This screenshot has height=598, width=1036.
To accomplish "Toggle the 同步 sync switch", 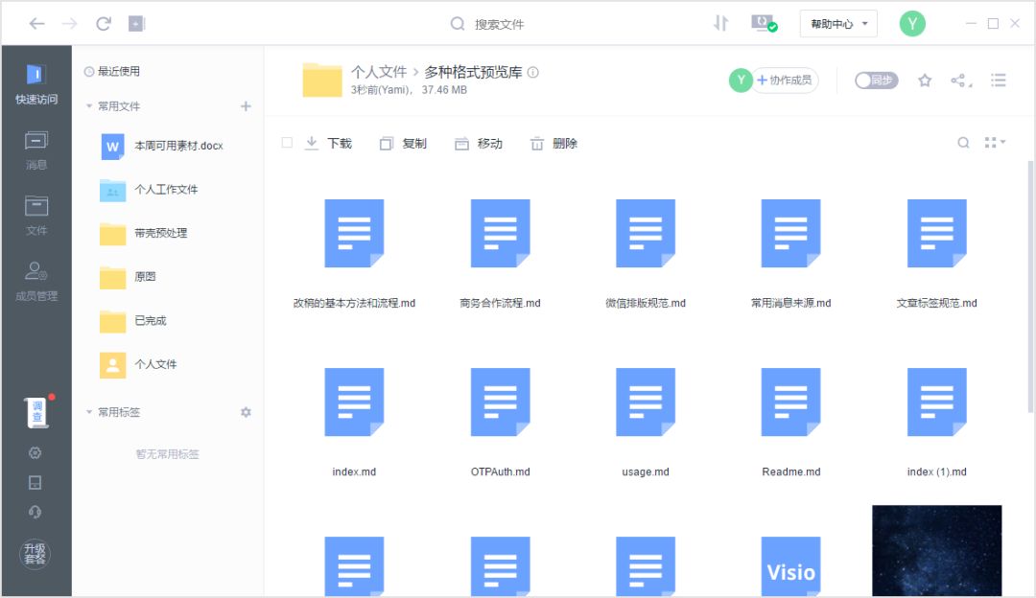I will click(876, 80).
